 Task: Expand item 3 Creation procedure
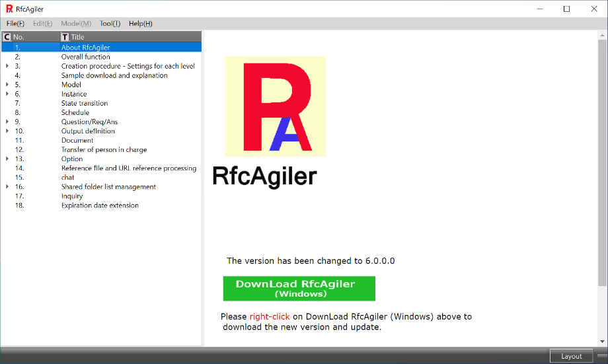click(7, 66)
